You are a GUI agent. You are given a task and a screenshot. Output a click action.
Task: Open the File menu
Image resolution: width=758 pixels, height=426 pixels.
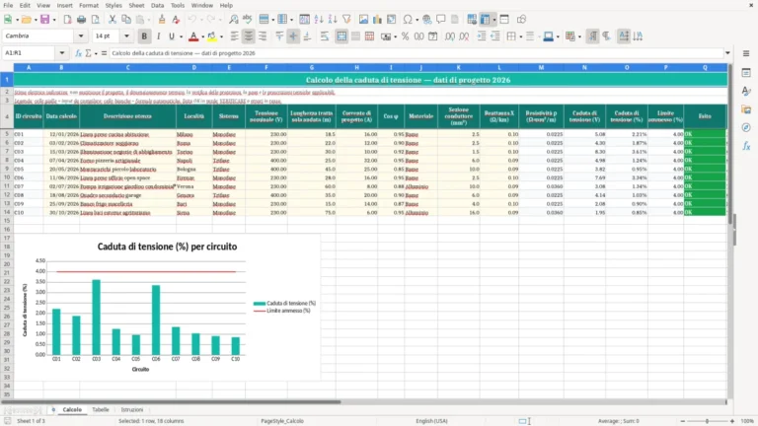pyautogui.click(x=8, y=5)
